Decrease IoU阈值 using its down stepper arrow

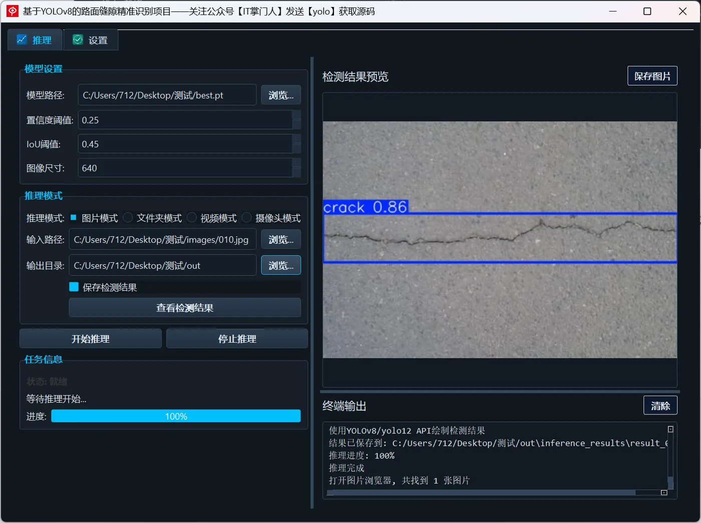[297, 149]
